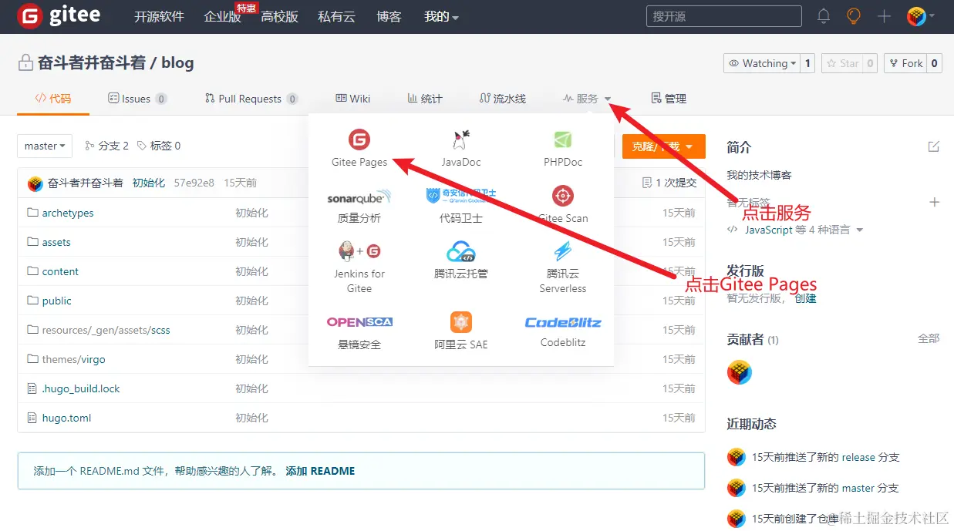The image size is (954, 531).
Task: Open master branch link in 近期动态
Action: (858, 488)
